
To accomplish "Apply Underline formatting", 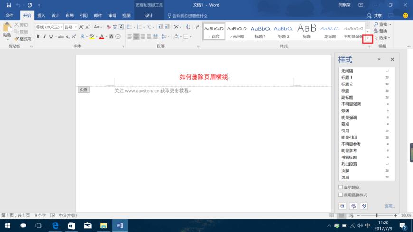I will click(x=51, y=37).
